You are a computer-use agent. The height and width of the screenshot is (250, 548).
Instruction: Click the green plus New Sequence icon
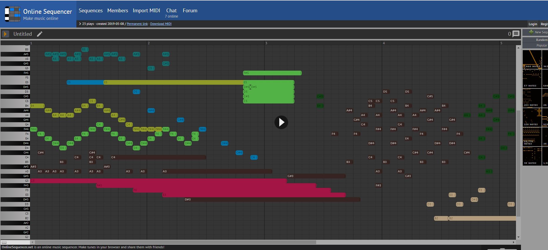coord(531,32)
